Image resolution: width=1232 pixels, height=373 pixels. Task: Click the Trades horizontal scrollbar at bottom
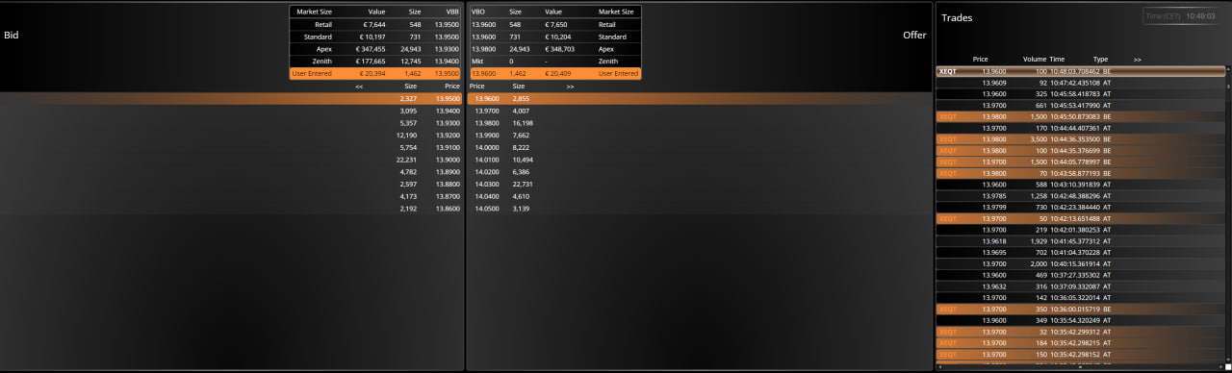(x=1080, y=367)
